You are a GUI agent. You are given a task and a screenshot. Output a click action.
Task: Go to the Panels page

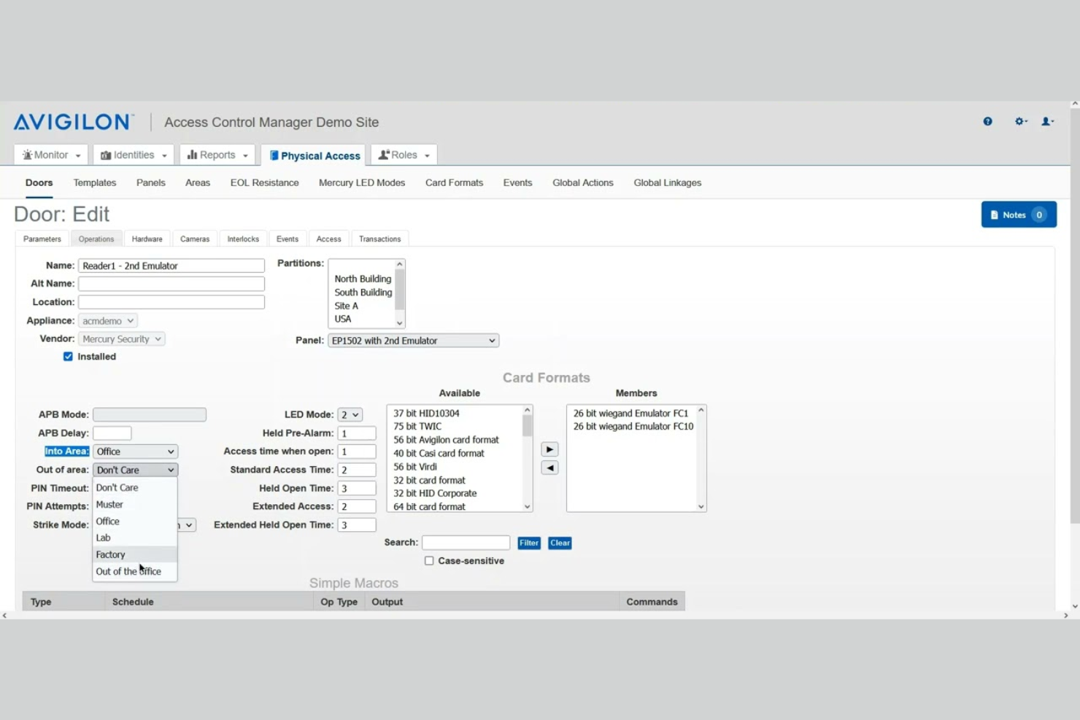click(x=151, y=183)
